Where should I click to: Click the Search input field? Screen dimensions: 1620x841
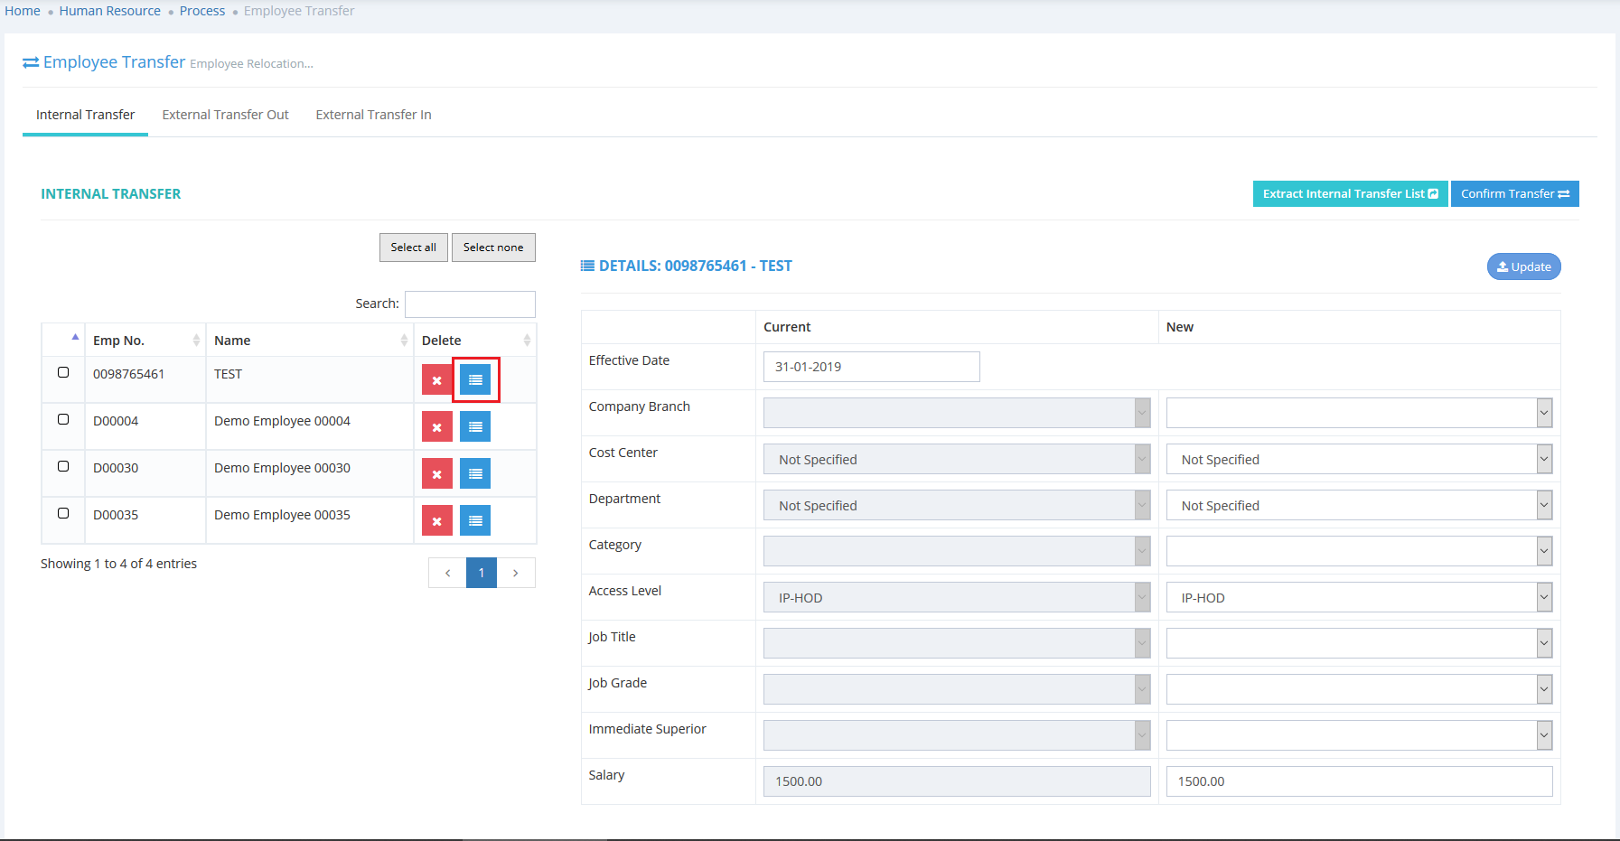coord(470,304)
